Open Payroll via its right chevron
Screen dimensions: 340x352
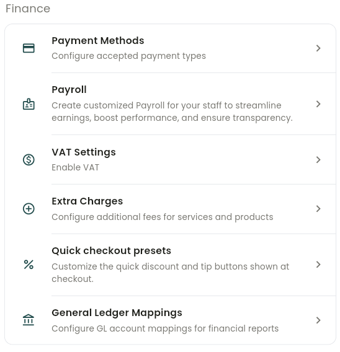click(x=318, y=104)
